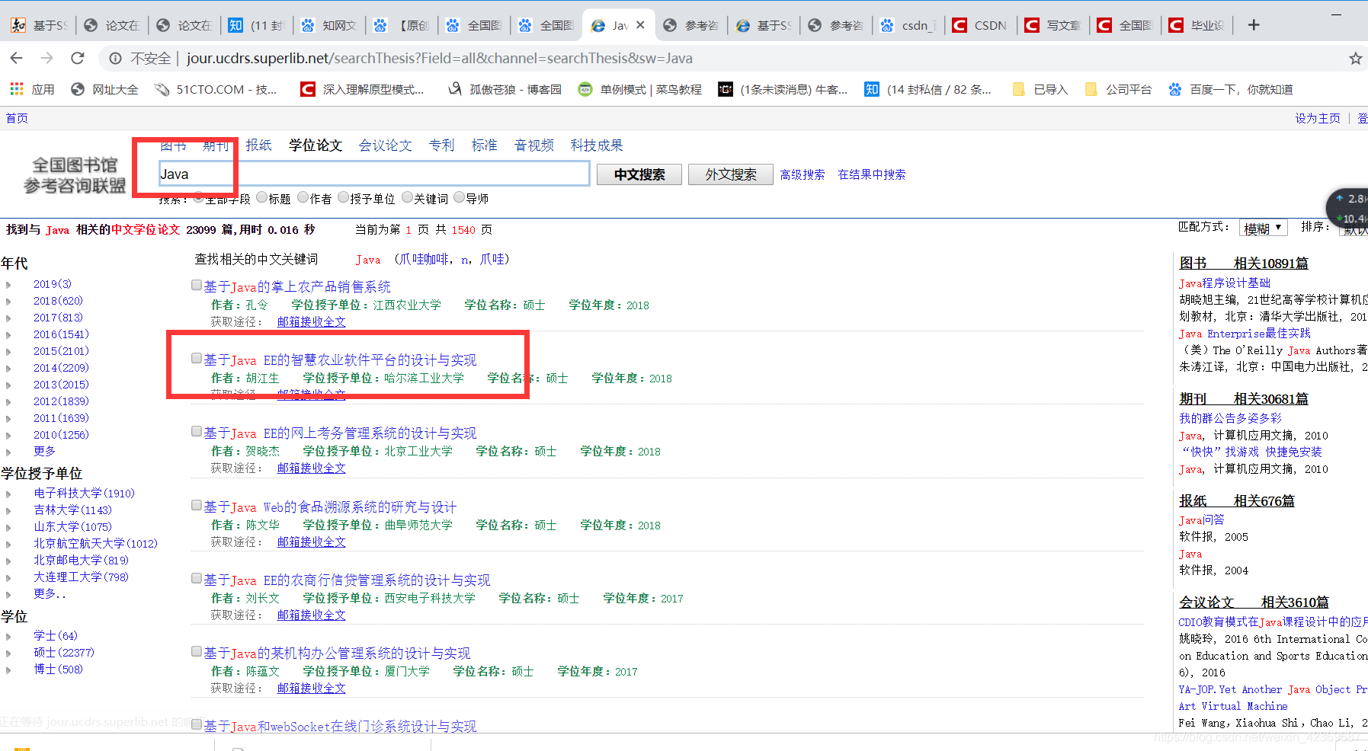Image resolution: width=1368 pixels, height=751 pixels.
Task: Select the 导师 search field radio
Action: click(x=459, y=197)
